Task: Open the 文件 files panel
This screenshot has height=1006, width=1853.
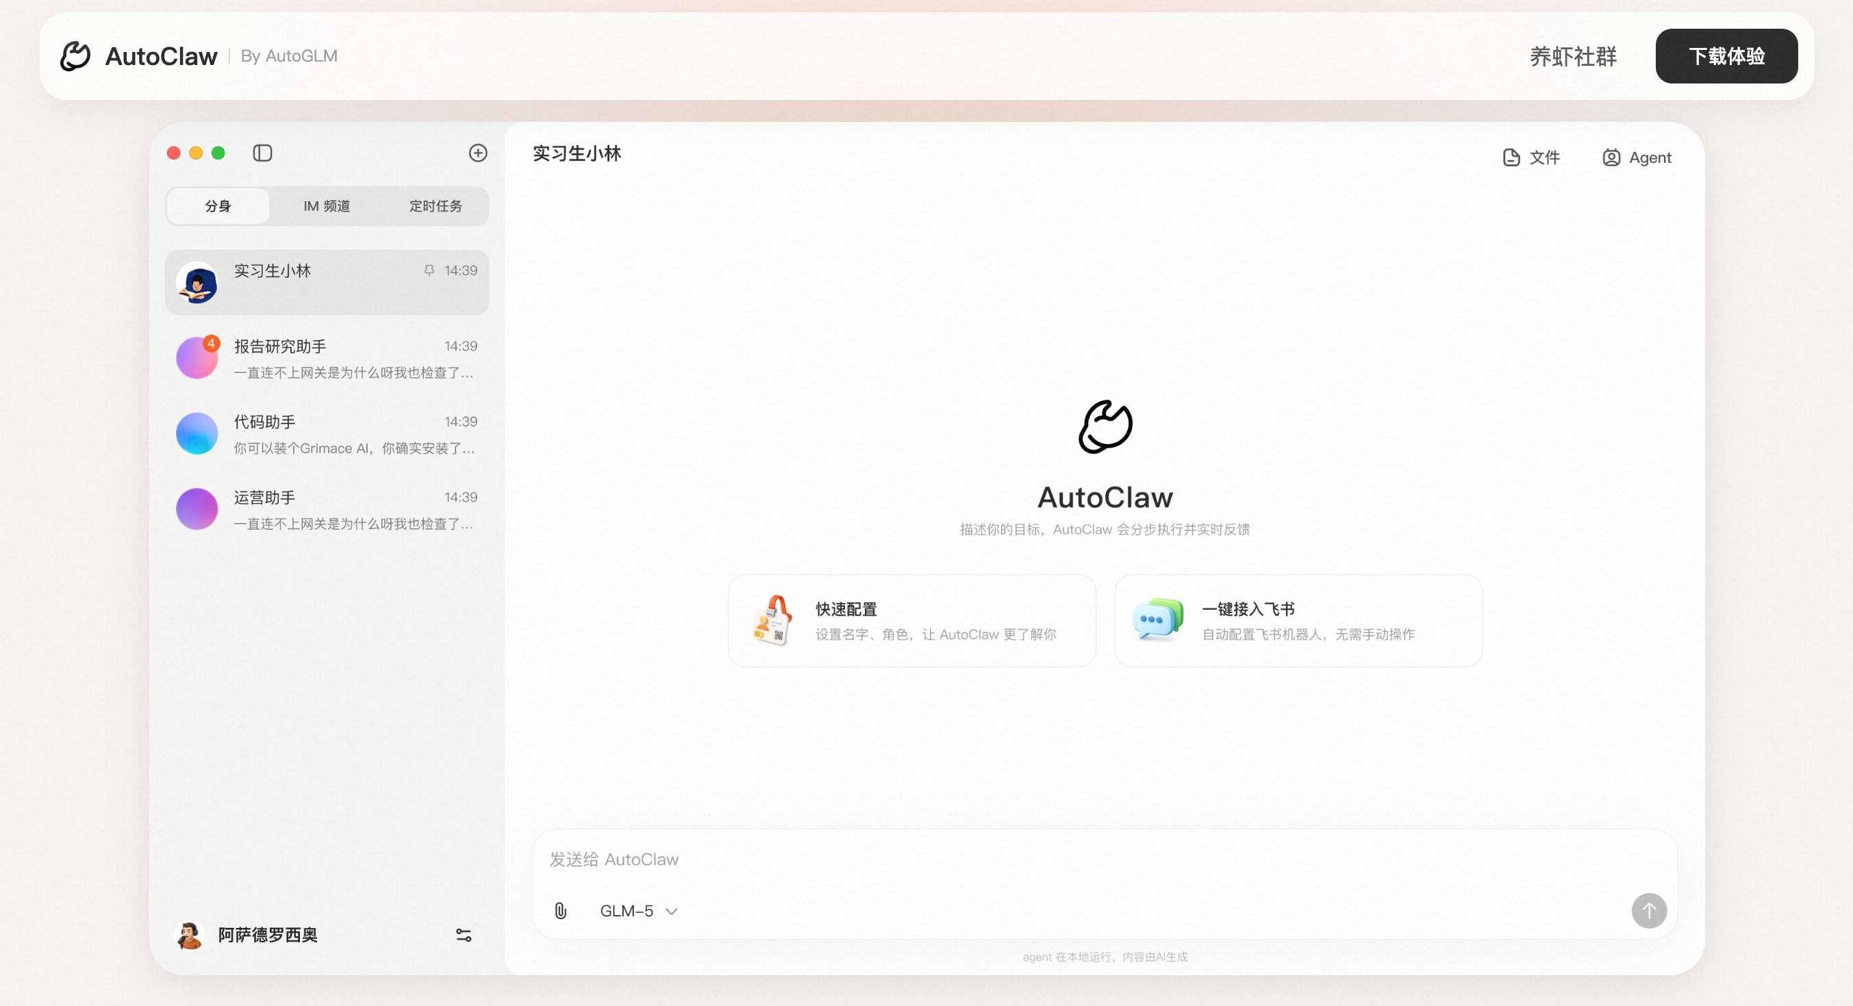Action: [x=1530, y=157]
